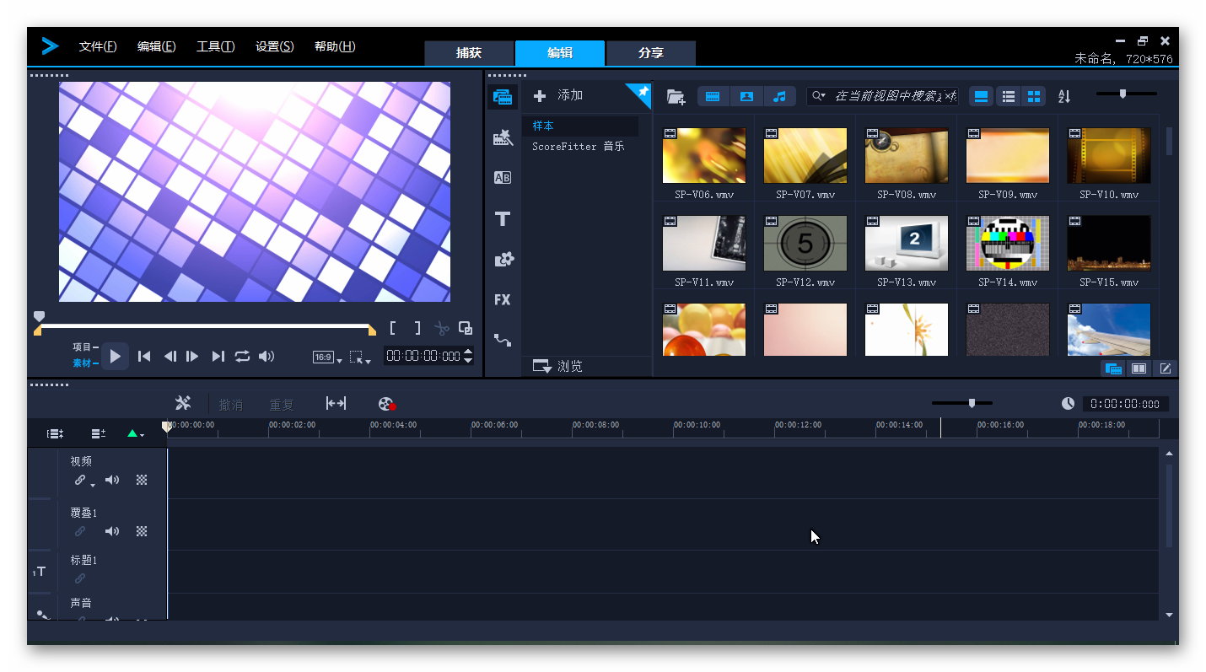The image size is (1206, 672).
Task: Switch to the 捕获 tab
Action: point(469,53)
